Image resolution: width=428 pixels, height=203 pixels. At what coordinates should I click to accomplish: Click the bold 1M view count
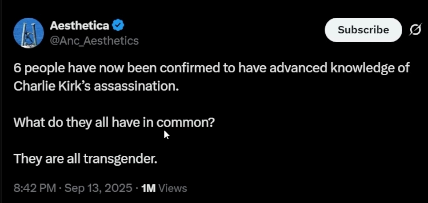148,188
